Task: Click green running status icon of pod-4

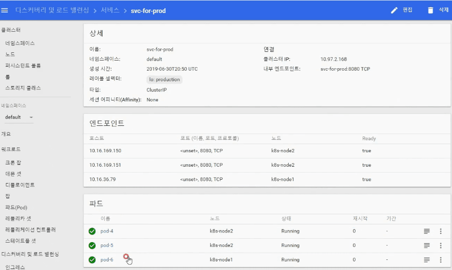Action: (x=92, y=231)
